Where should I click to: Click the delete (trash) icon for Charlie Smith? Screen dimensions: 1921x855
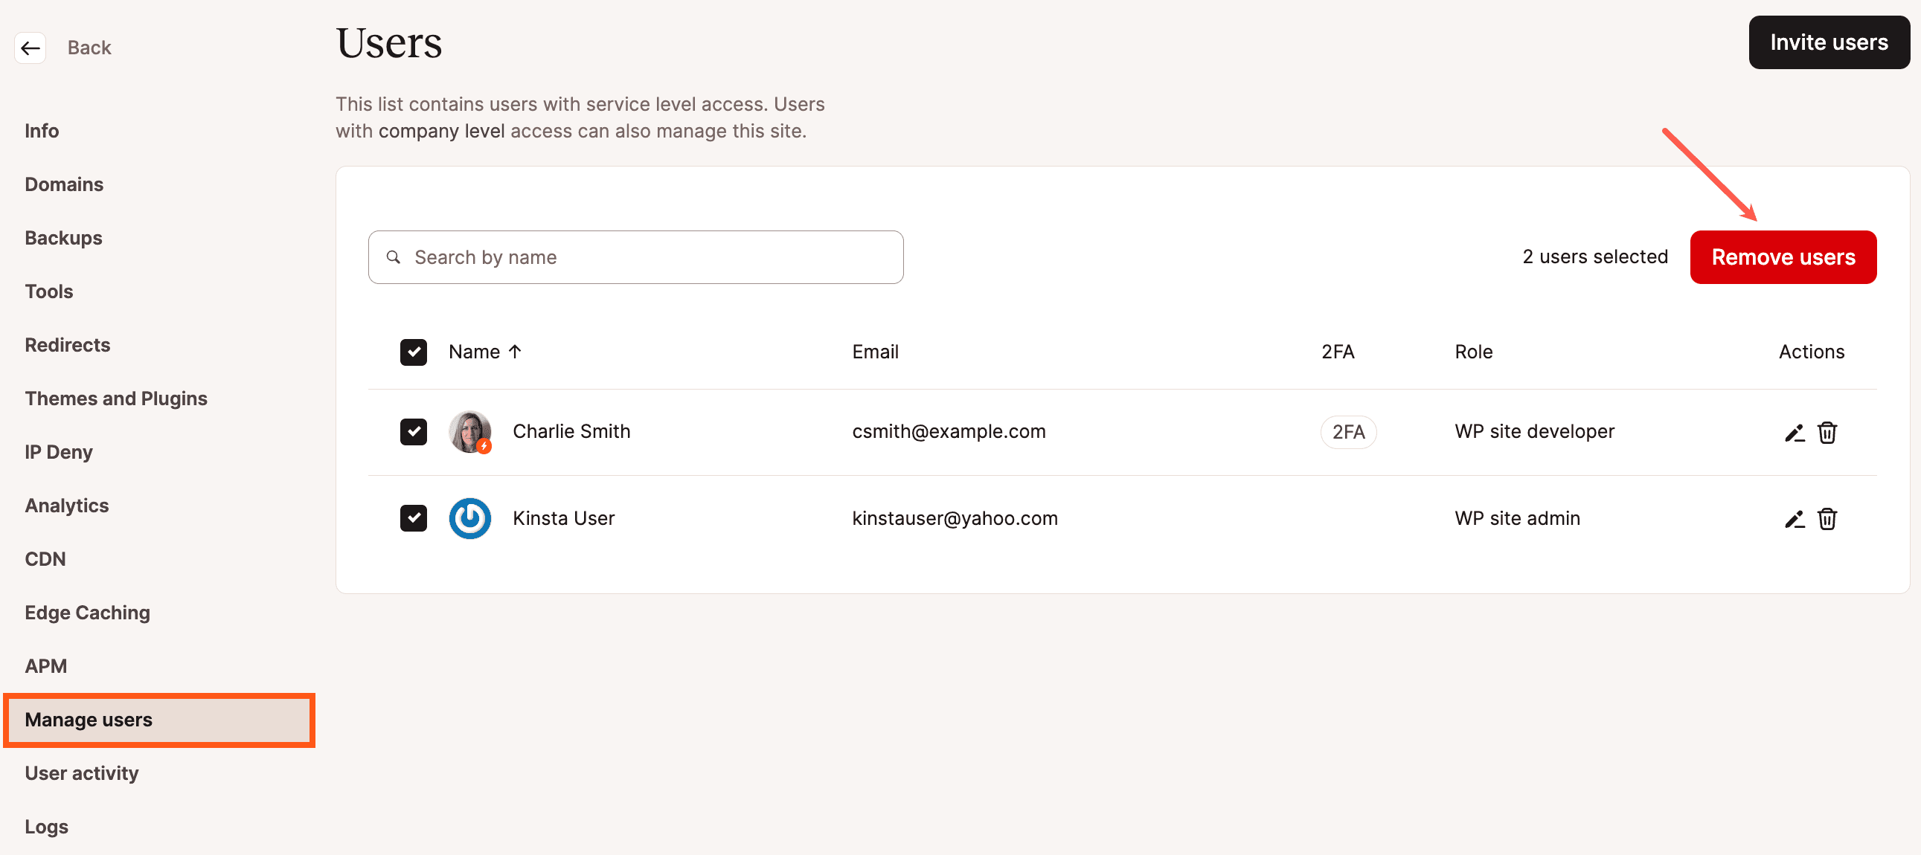(x=1829, y=431)
